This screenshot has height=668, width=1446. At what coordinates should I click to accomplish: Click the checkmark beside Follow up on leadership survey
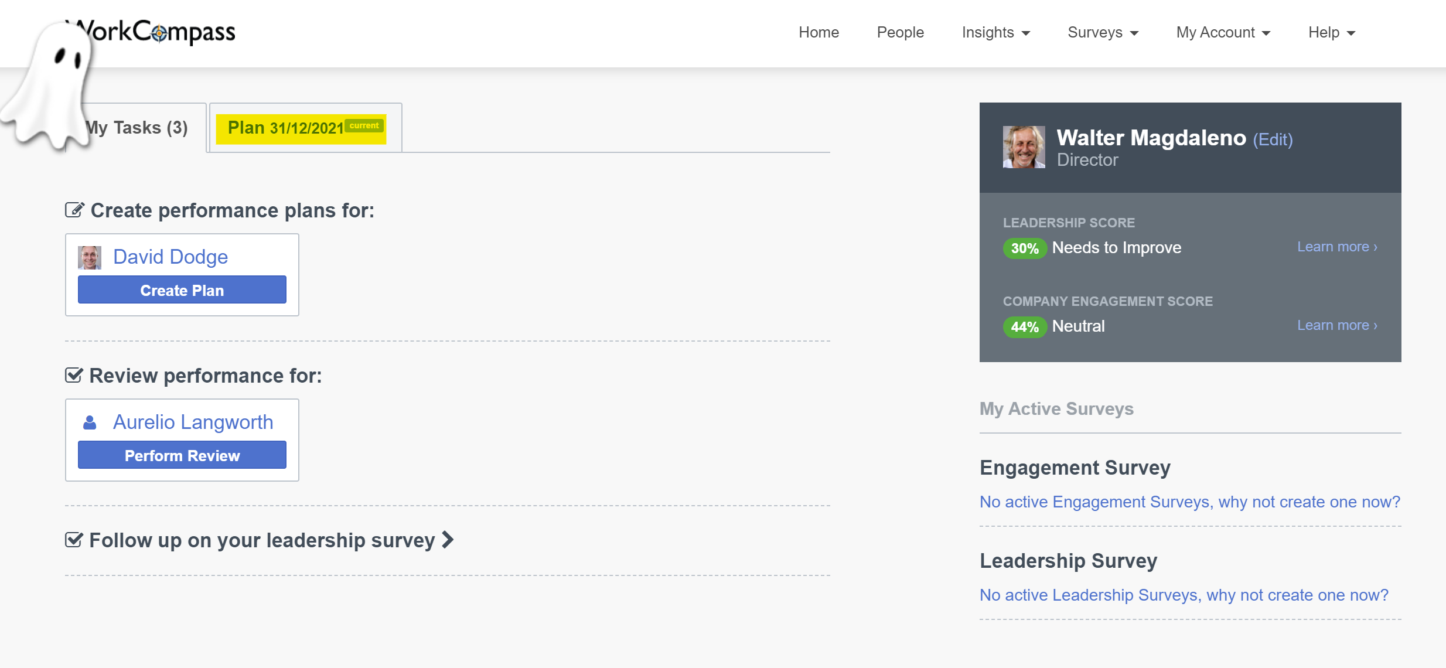click(74, 540)
